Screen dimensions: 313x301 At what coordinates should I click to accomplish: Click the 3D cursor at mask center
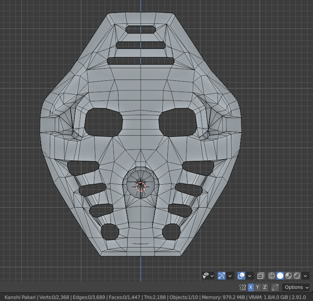tap(141, 187)
